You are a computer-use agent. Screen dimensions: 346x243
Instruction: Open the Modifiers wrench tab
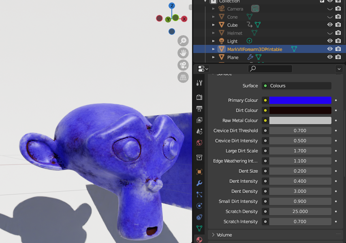(x=199, y=183)
